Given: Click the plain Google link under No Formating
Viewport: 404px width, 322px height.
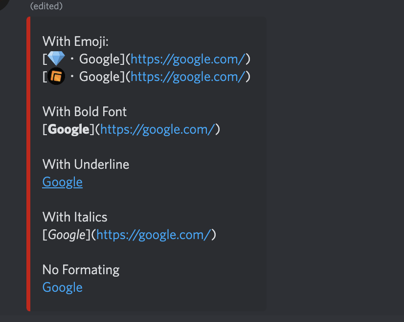Looking at the screenshot, I should (x=62, y=287).
